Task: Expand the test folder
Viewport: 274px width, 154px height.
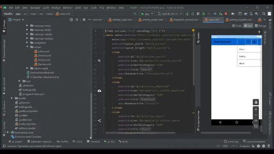Action: pos(19,81)
